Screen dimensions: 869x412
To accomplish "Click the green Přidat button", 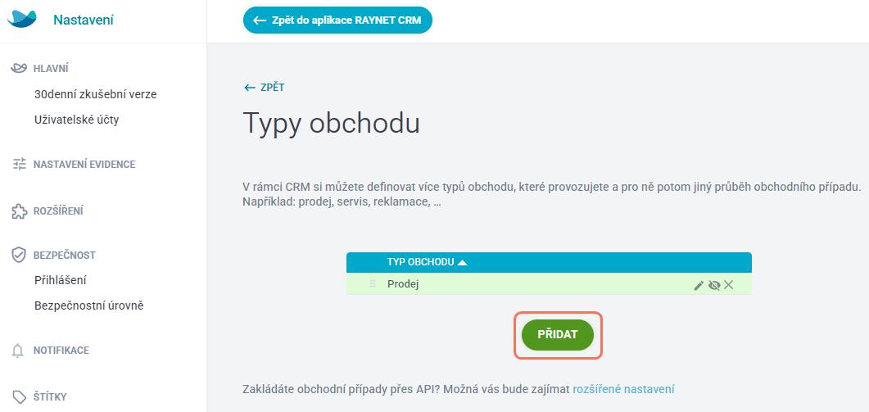I will (x=558, y=335).
